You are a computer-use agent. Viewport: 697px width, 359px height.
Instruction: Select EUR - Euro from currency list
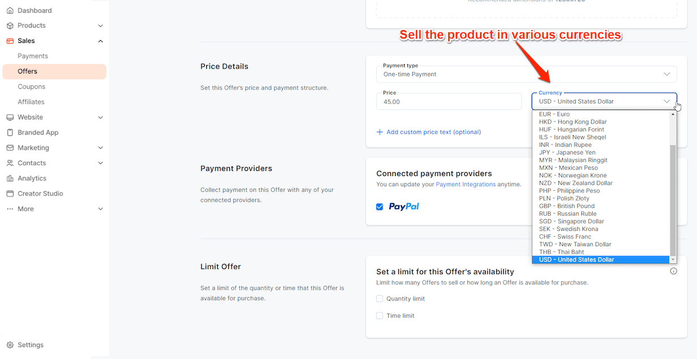(554, 114)
